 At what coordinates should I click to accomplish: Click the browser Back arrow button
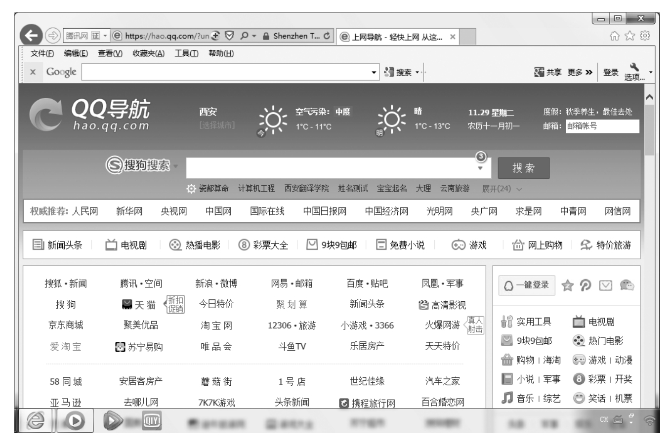[31, 36]
